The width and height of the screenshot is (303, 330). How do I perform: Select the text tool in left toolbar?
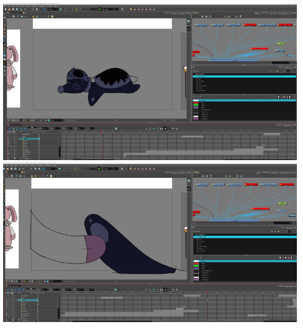[x=5, y=37]
